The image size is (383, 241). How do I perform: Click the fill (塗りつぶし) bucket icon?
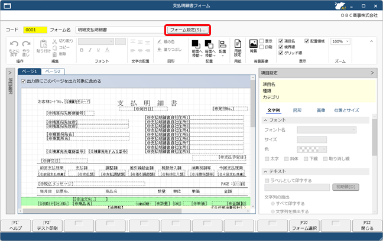(x=160, y=50)
